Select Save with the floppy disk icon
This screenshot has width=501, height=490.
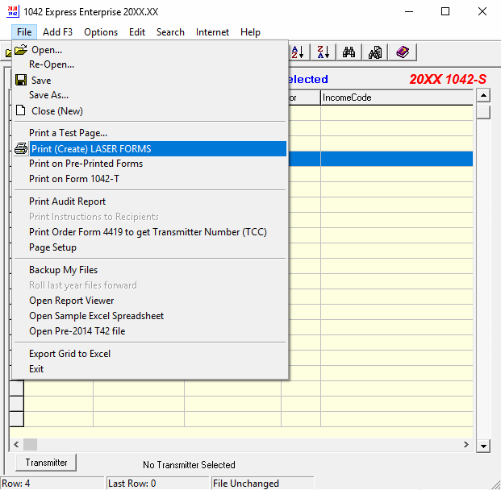40,81
